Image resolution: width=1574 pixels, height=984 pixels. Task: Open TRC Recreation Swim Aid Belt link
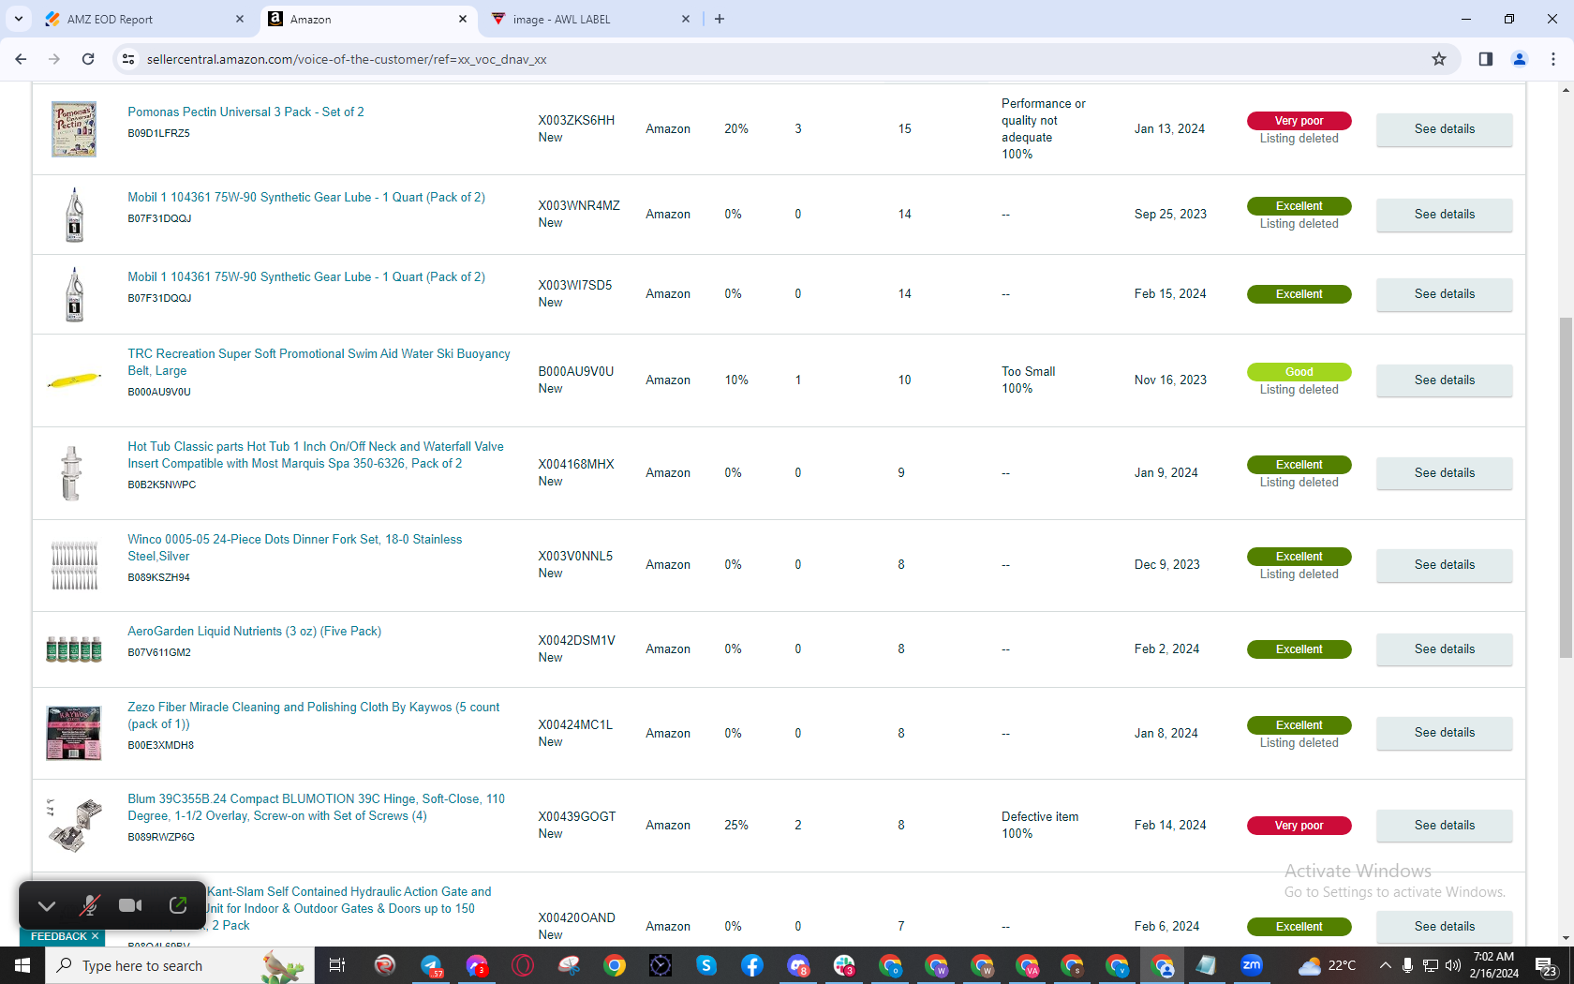pyautogui.click(x=319, y=362)
